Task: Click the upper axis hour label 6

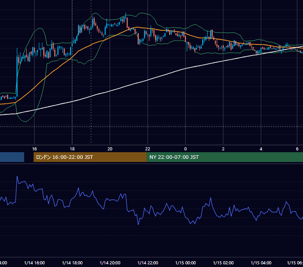Action: 297,149
